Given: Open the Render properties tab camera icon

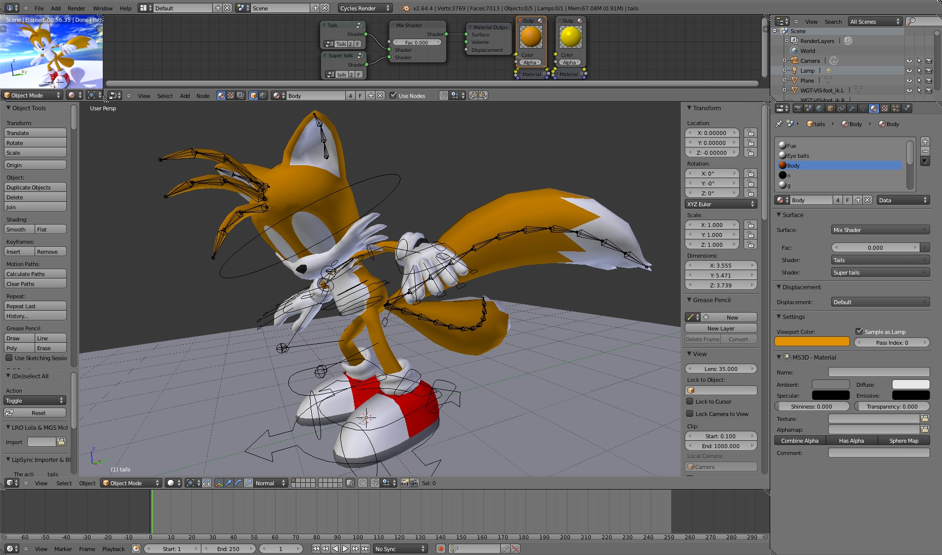Looking at the screenshot, I should (798, 108).
